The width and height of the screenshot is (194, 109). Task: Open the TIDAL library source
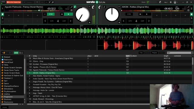(x=6, y=65)
